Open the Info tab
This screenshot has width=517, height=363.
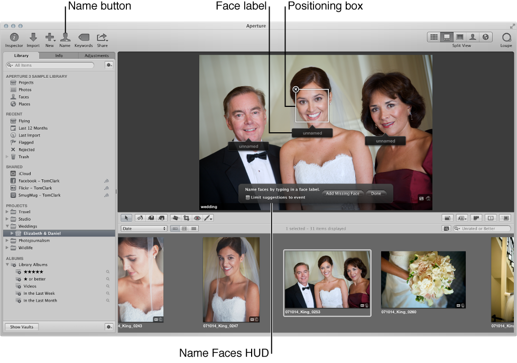pyautogui.click(x=59, y=56)
